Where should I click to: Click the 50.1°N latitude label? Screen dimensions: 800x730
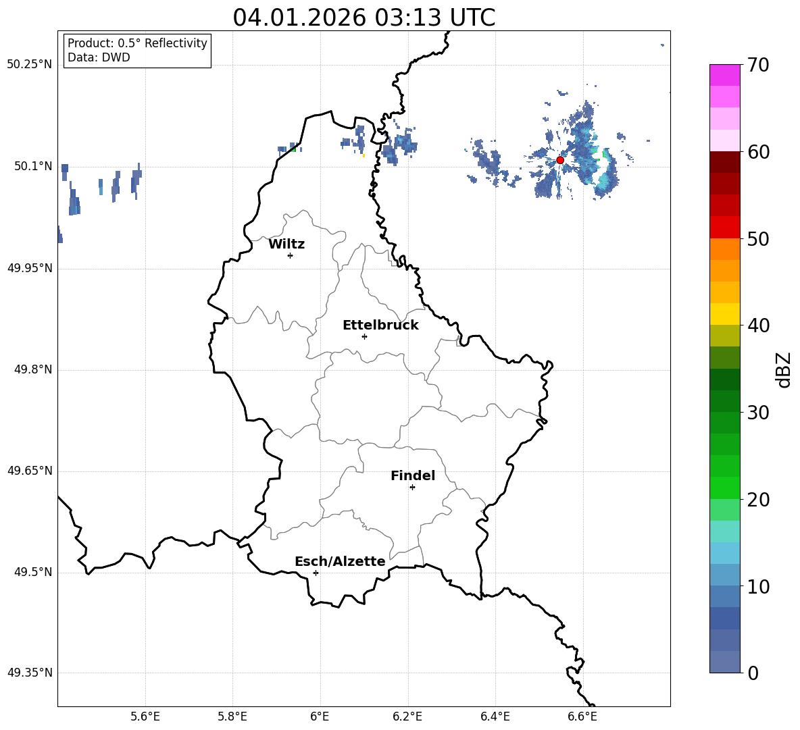click(32, 166)
